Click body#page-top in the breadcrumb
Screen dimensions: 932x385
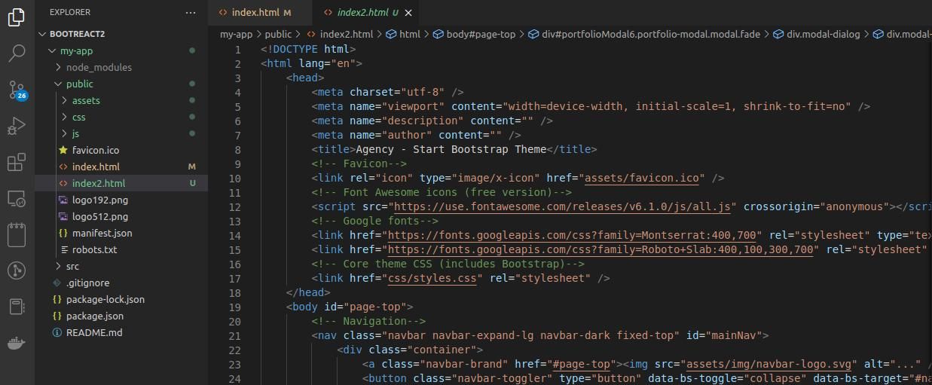point(475,34)
